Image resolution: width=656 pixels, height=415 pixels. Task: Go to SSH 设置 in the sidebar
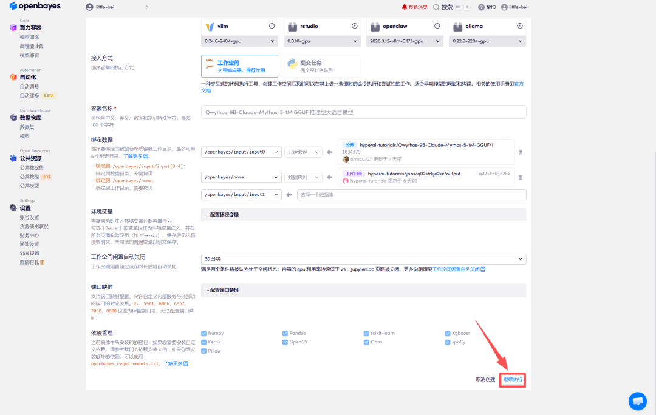(x=30, y=253)
